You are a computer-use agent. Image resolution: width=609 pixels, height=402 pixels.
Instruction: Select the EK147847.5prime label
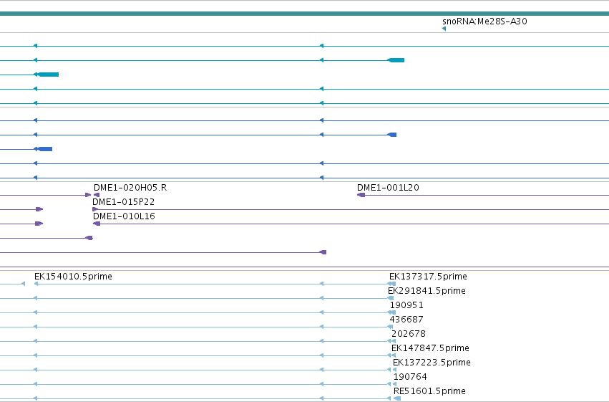coord(430,348)
